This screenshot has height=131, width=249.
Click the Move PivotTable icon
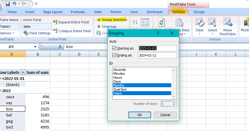coord(228,23)
